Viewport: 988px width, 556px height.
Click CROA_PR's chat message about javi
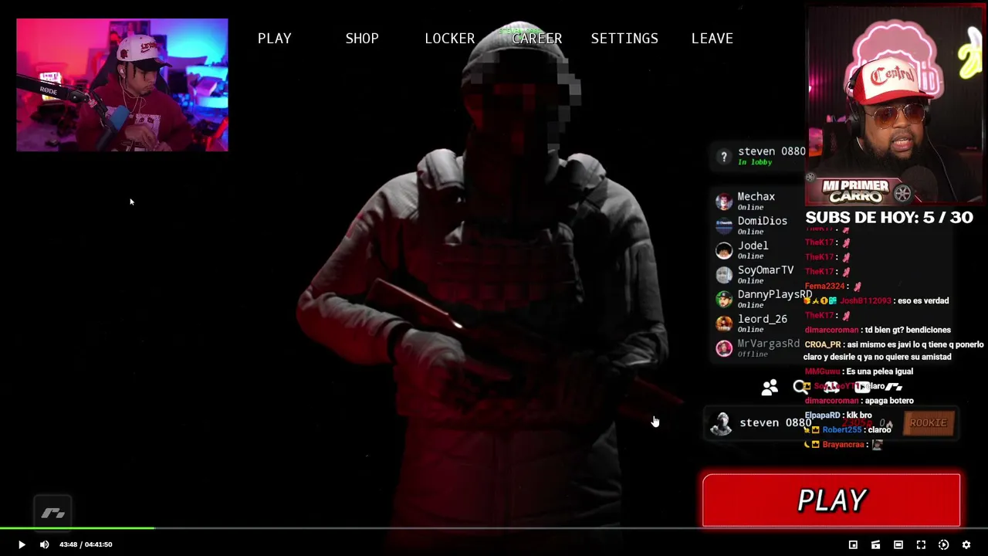tap(894, 351)
